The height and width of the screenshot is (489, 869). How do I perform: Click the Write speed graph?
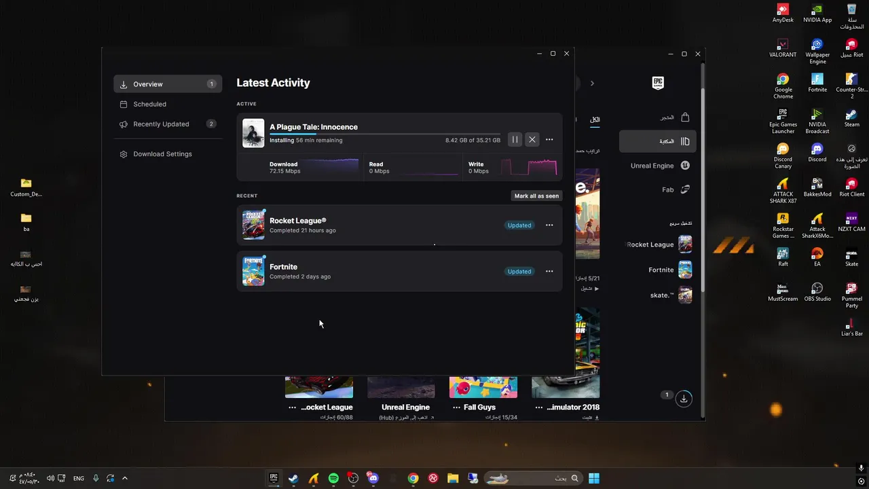tap(529, 167)
